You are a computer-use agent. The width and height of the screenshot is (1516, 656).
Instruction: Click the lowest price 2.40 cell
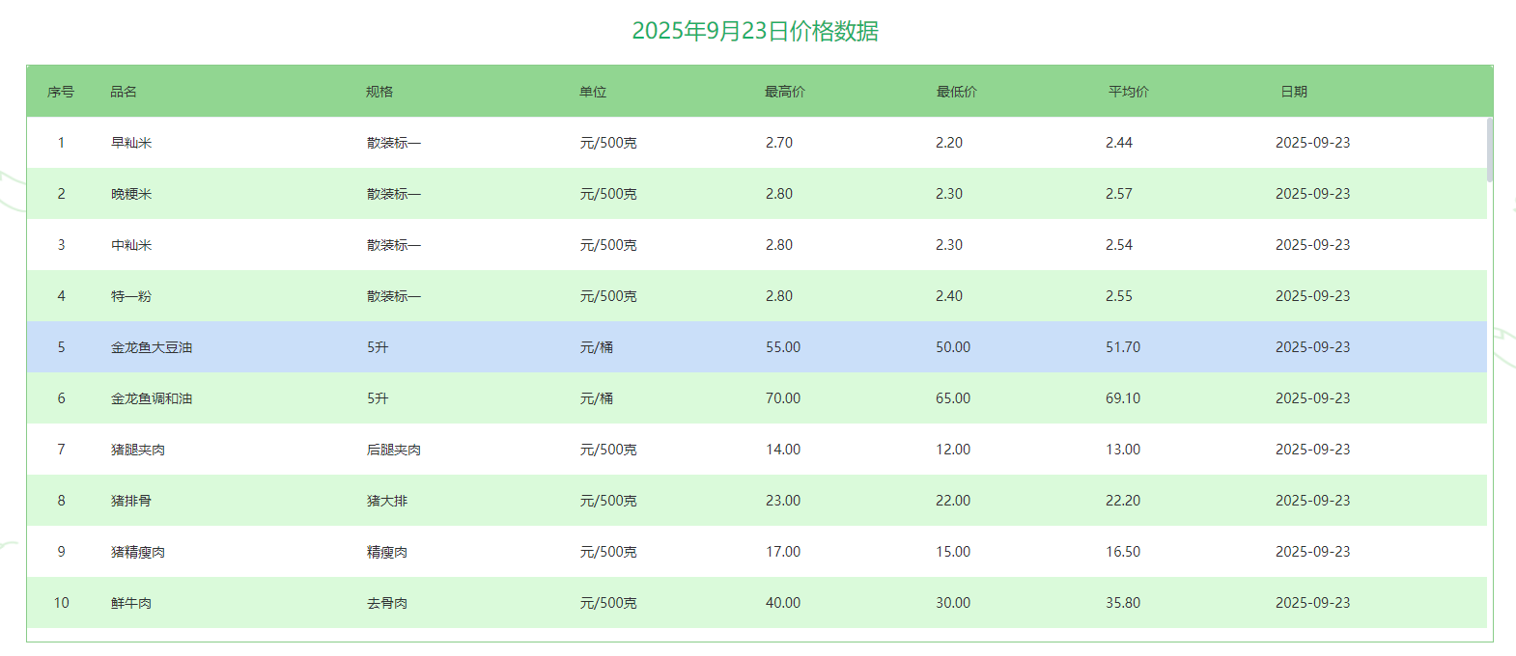(x=949, y=296)
